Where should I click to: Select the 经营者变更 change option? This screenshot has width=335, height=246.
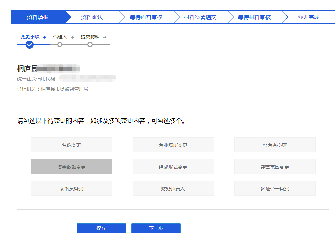[x=275, y=145]
